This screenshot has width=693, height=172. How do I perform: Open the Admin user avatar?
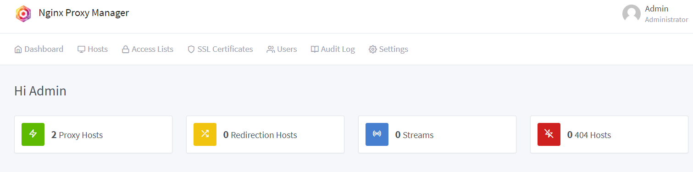(631, 14)
